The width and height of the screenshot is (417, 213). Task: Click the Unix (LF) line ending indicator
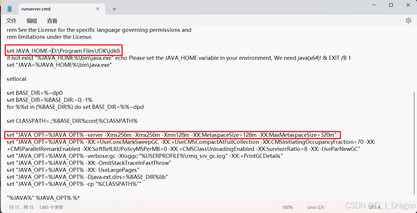316,207
